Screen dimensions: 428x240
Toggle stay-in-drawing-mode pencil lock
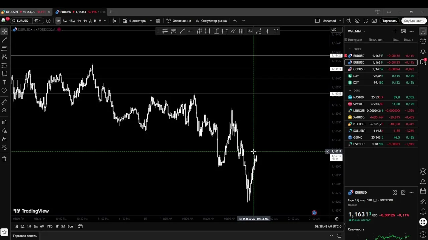[x=4, y=131]
